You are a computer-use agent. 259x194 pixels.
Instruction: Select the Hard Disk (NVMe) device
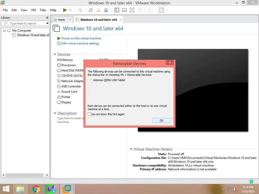[x=70, y=70]
